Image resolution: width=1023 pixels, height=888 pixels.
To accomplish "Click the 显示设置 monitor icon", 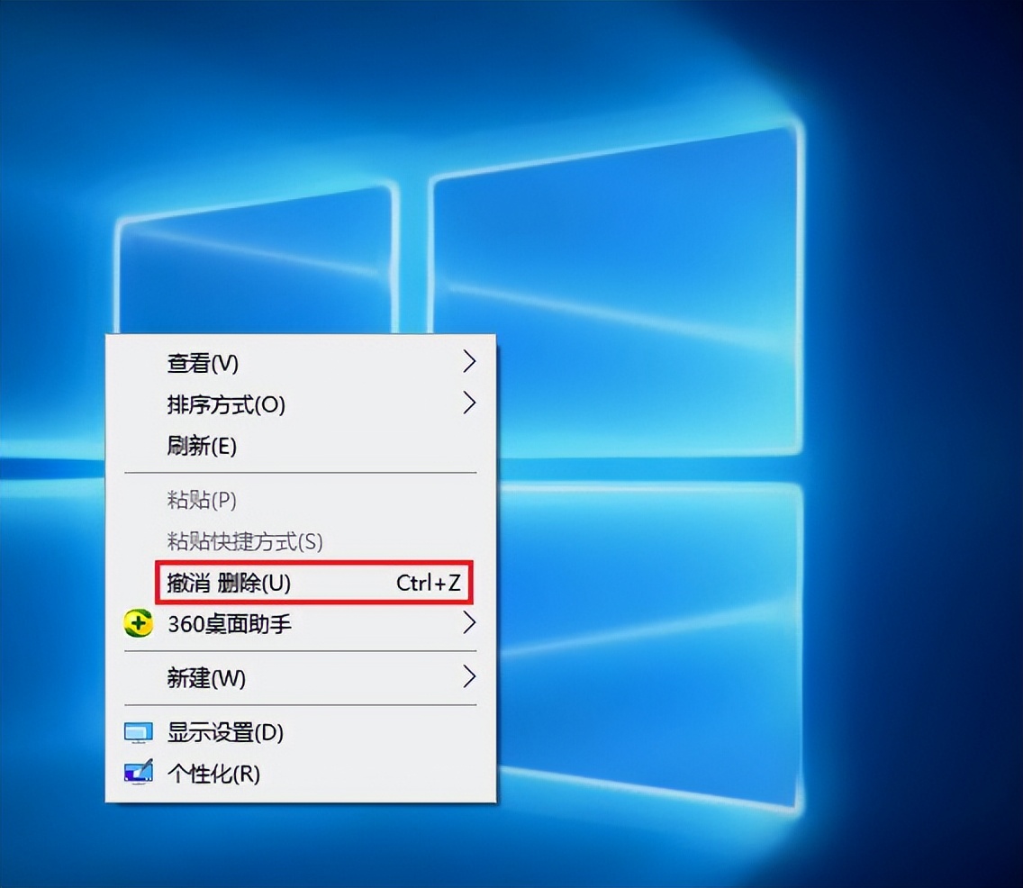I will 139,733.
